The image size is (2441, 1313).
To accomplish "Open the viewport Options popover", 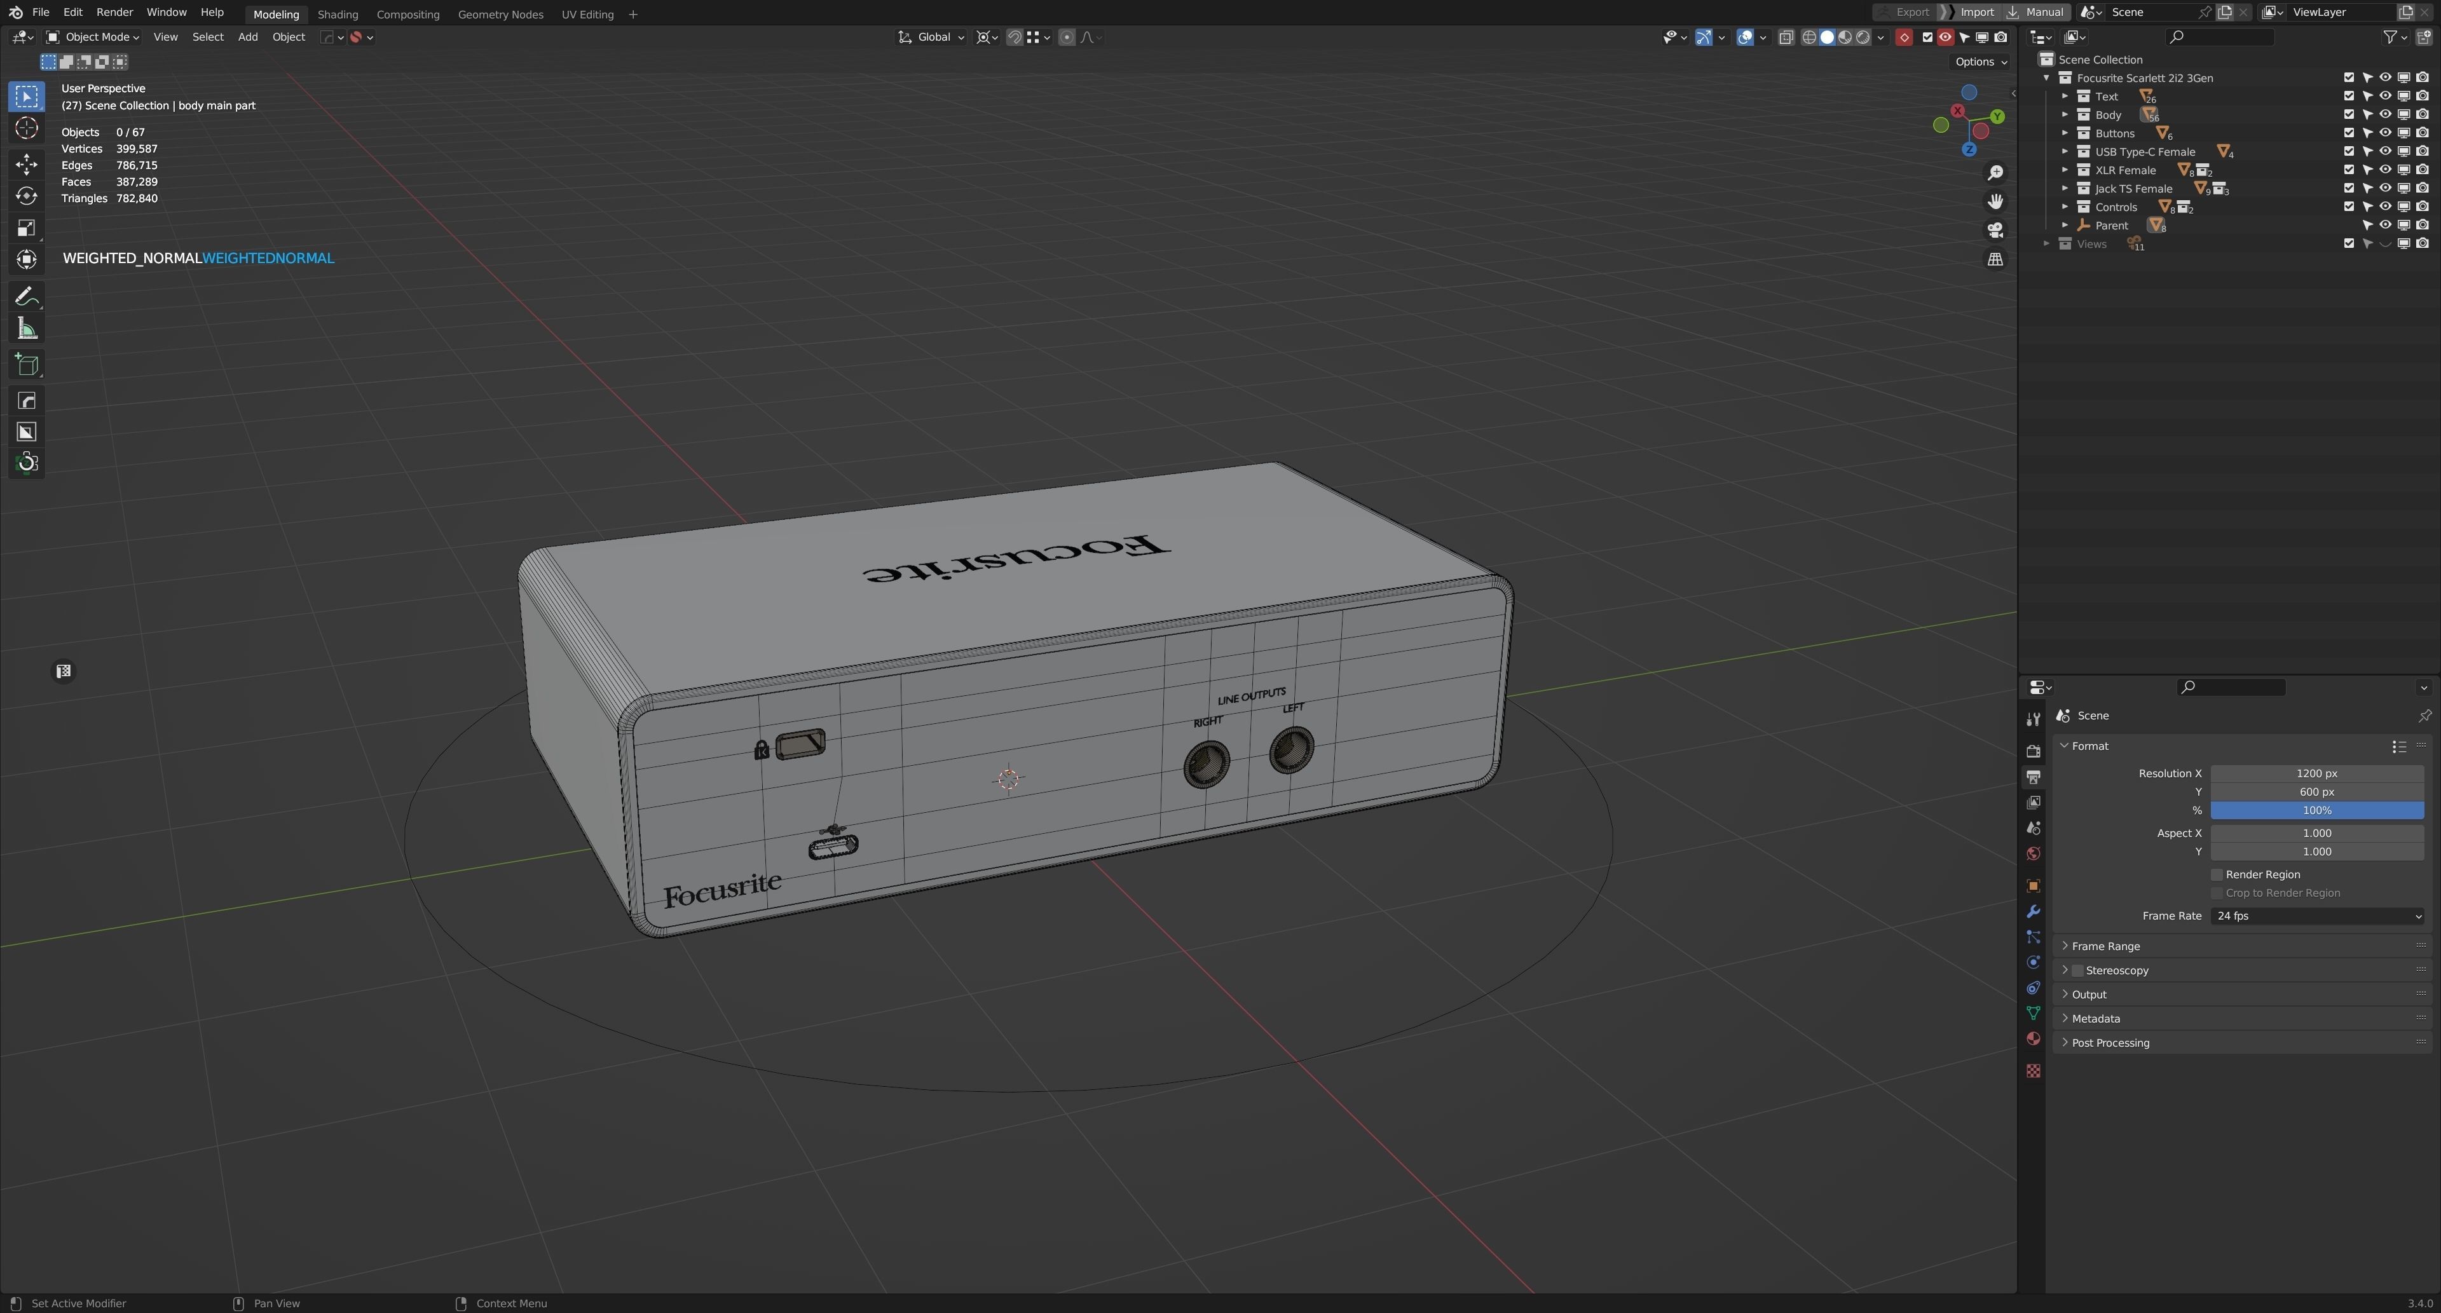I will point(1981,62).
